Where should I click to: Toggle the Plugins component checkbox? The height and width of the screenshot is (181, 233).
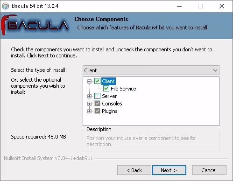point(97,111)
